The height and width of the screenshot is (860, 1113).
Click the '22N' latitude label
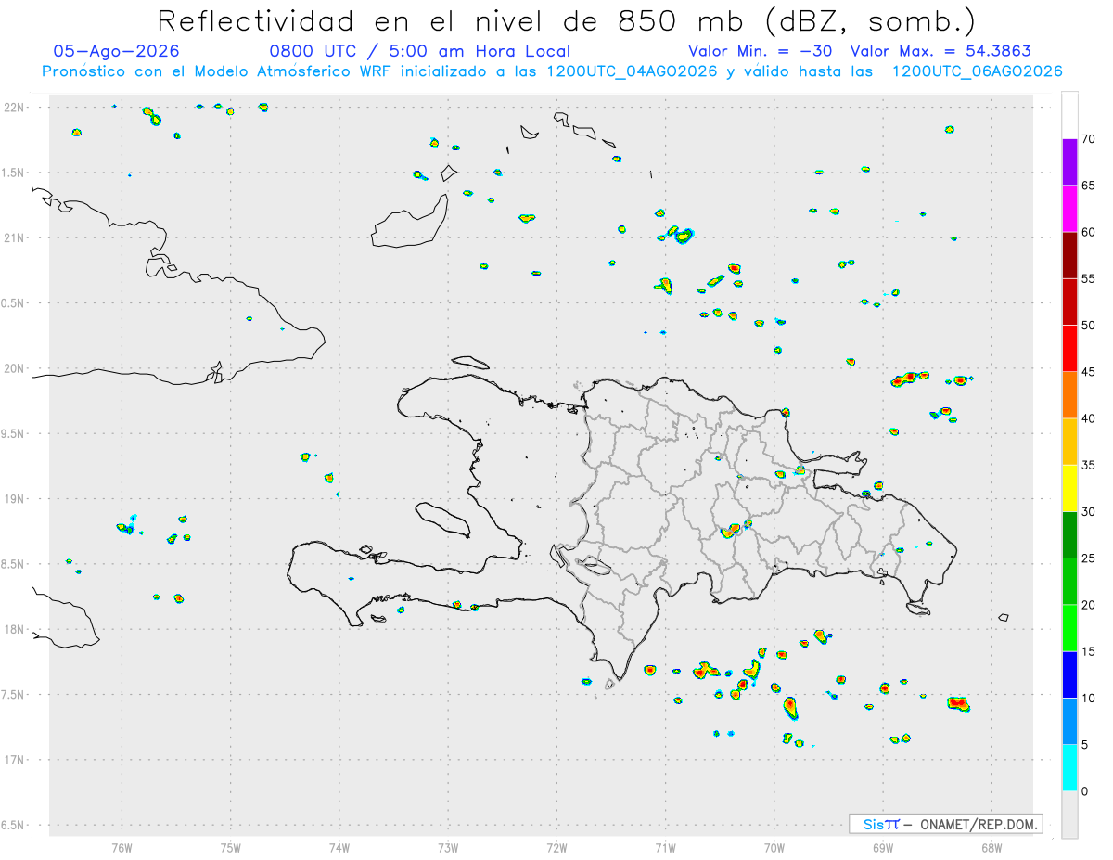(x=16, y=108)
